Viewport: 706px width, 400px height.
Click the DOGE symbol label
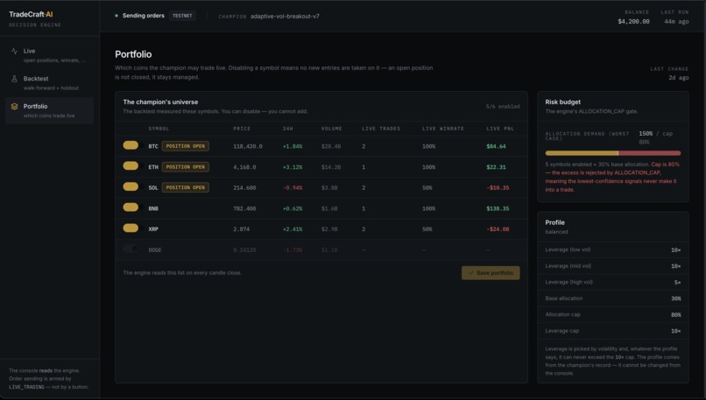coord(154,249)
